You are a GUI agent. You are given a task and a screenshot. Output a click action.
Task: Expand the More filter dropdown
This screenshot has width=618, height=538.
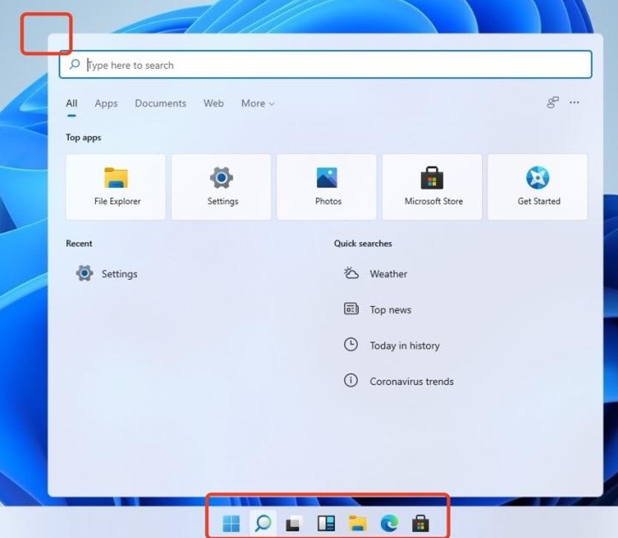point(258,104)
